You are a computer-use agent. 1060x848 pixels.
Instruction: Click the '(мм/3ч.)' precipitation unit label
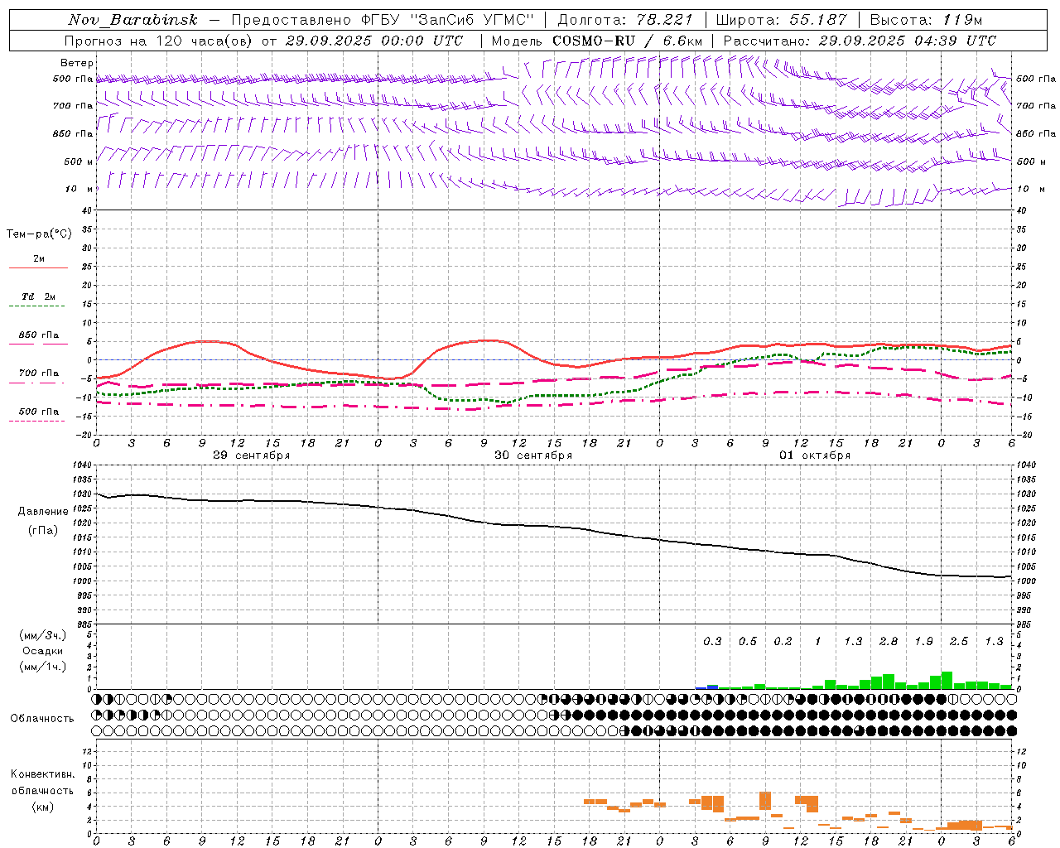43,635
